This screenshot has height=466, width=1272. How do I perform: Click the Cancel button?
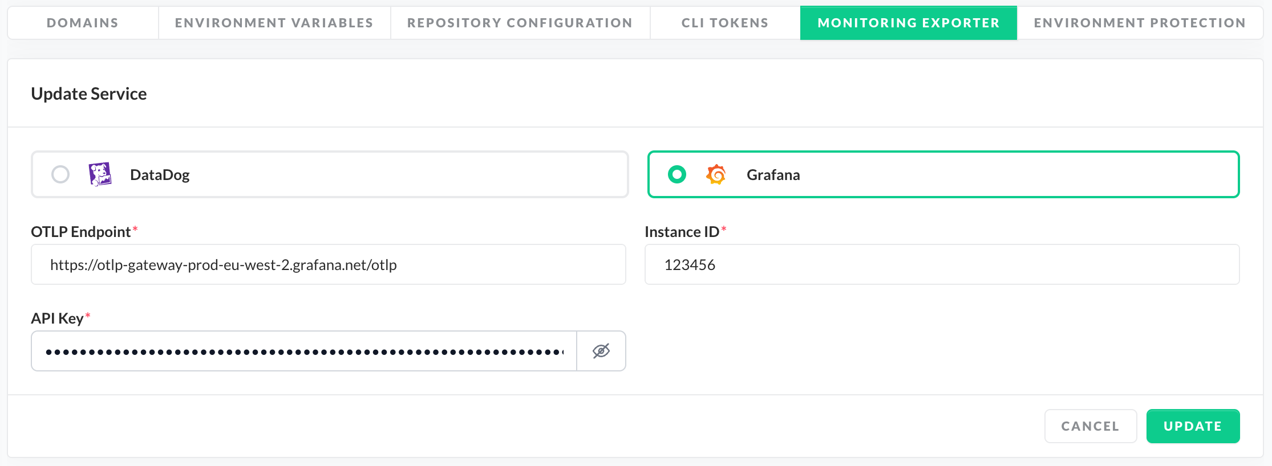pyautogui.click(x=1090, y=426)
